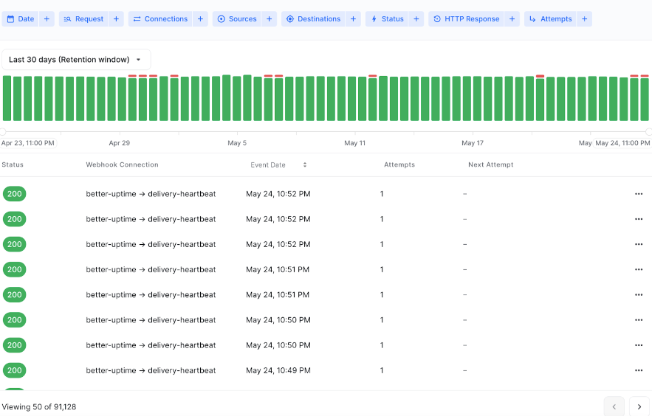The image size is (652, 416).
Task: Click the Viewing 50 of 91,128 text
Action: click(39, 407)
